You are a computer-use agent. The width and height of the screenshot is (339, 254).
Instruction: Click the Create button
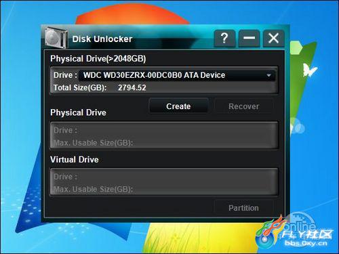pos(178,106)
